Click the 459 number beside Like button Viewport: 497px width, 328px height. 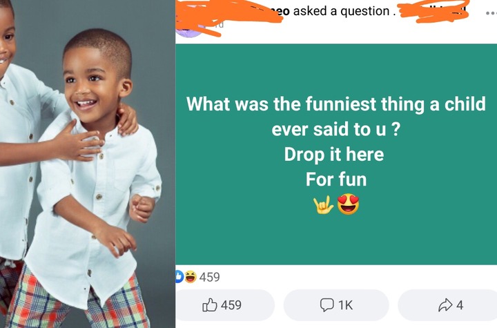pyautogui.click(x=231, y=305)
